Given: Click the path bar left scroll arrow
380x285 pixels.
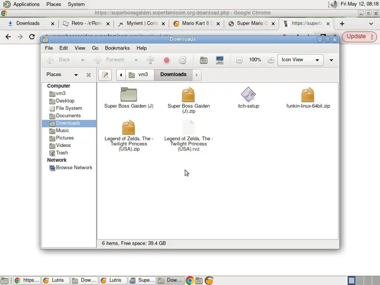Looking at the screenshot, I should (121, 75).
